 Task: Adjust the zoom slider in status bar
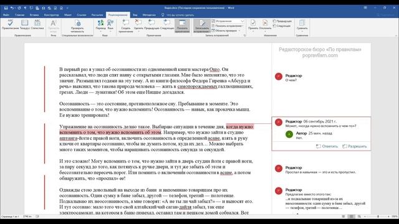(x=378, y=217)
